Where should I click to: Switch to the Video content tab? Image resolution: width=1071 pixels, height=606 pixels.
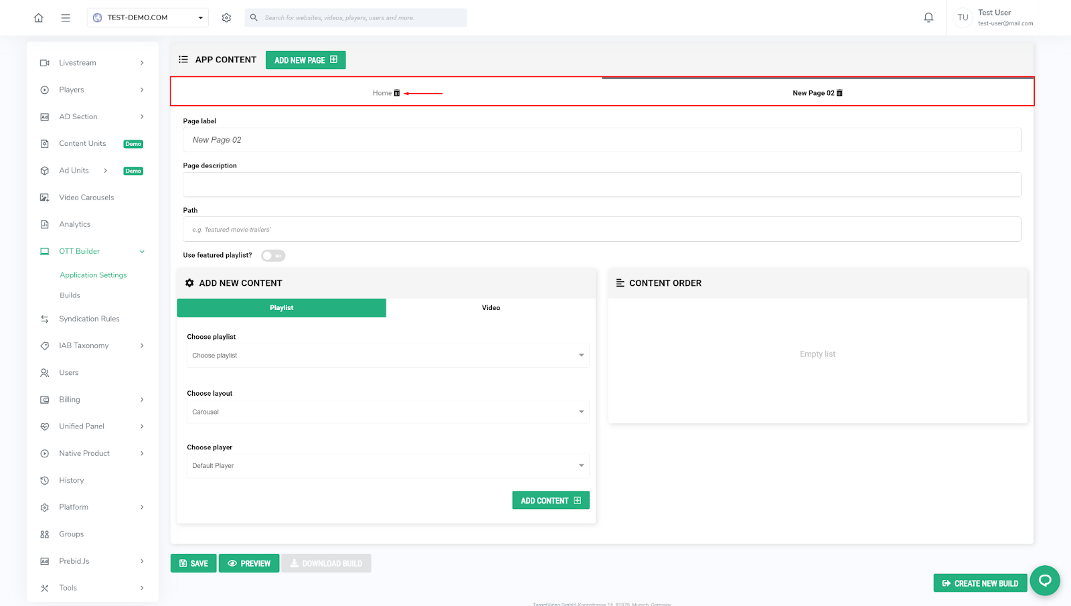[x=491, y=308]
